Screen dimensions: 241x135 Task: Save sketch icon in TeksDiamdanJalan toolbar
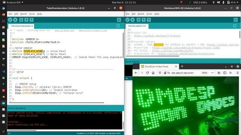click(x=32, y=20)
